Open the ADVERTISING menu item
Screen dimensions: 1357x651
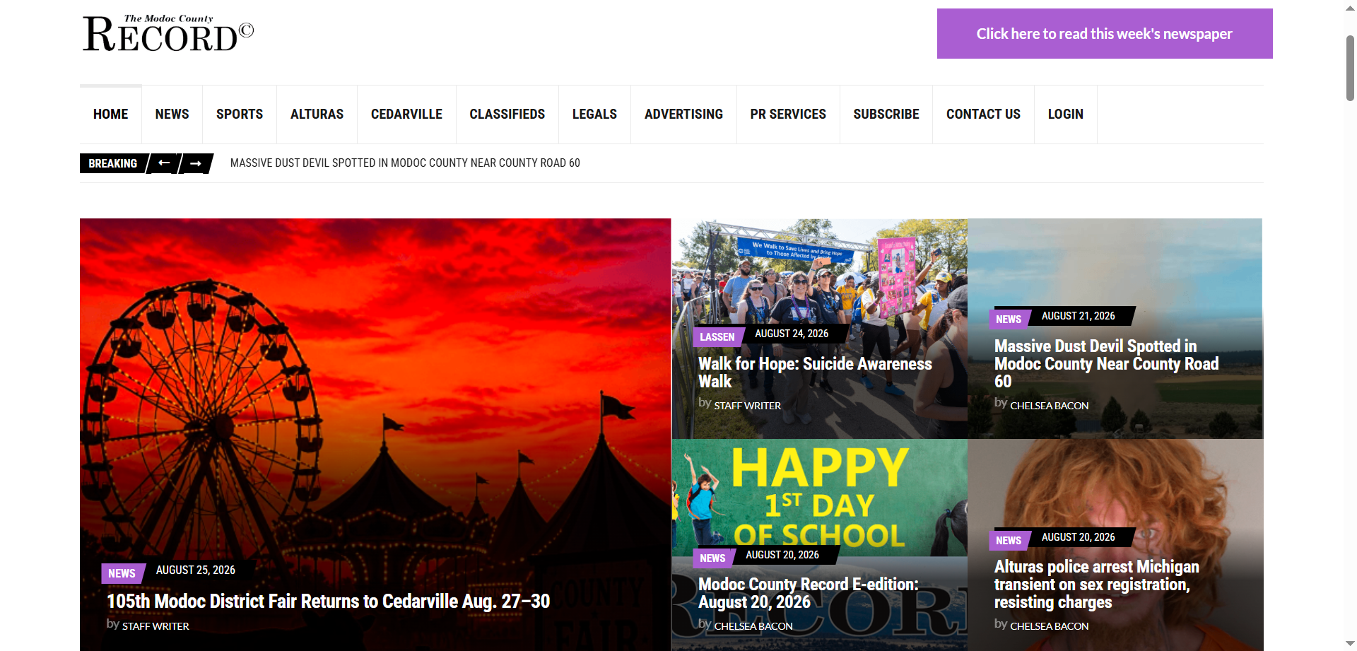pos(684,115)
